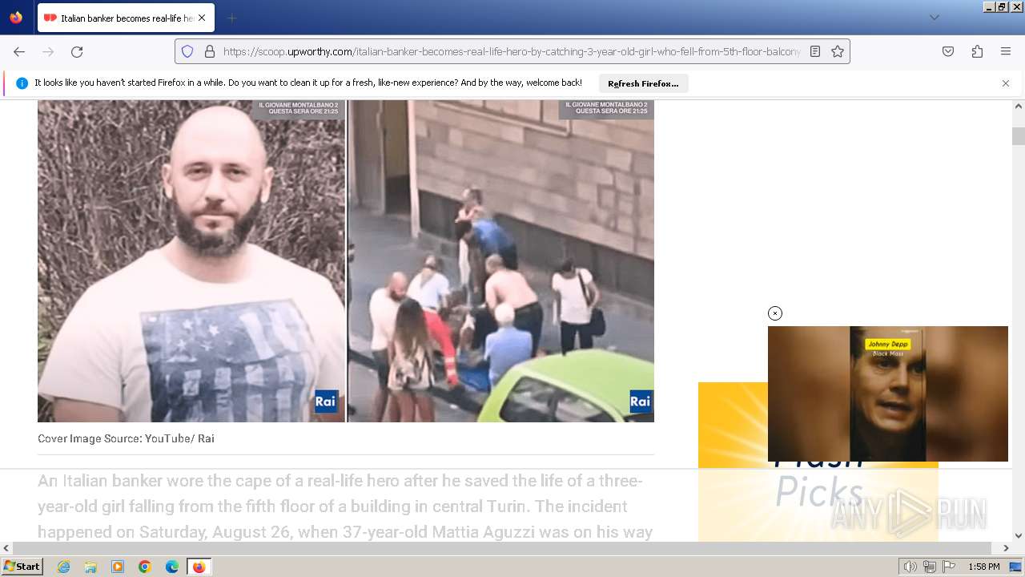Screen dimensions: 1025x577
Task: Click the vertical scrollbar thumb
Action: [1019, 136]
